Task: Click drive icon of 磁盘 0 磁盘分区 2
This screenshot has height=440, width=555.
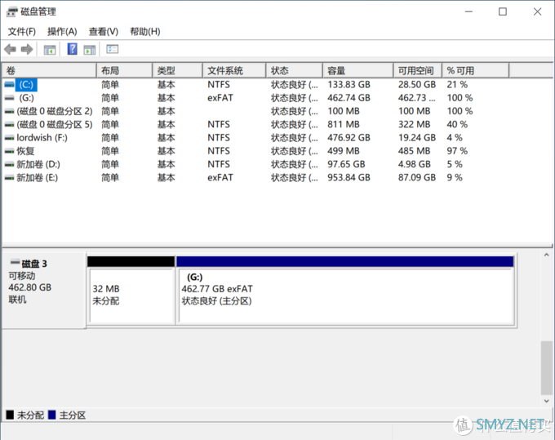Action: [x=10, y=112]
